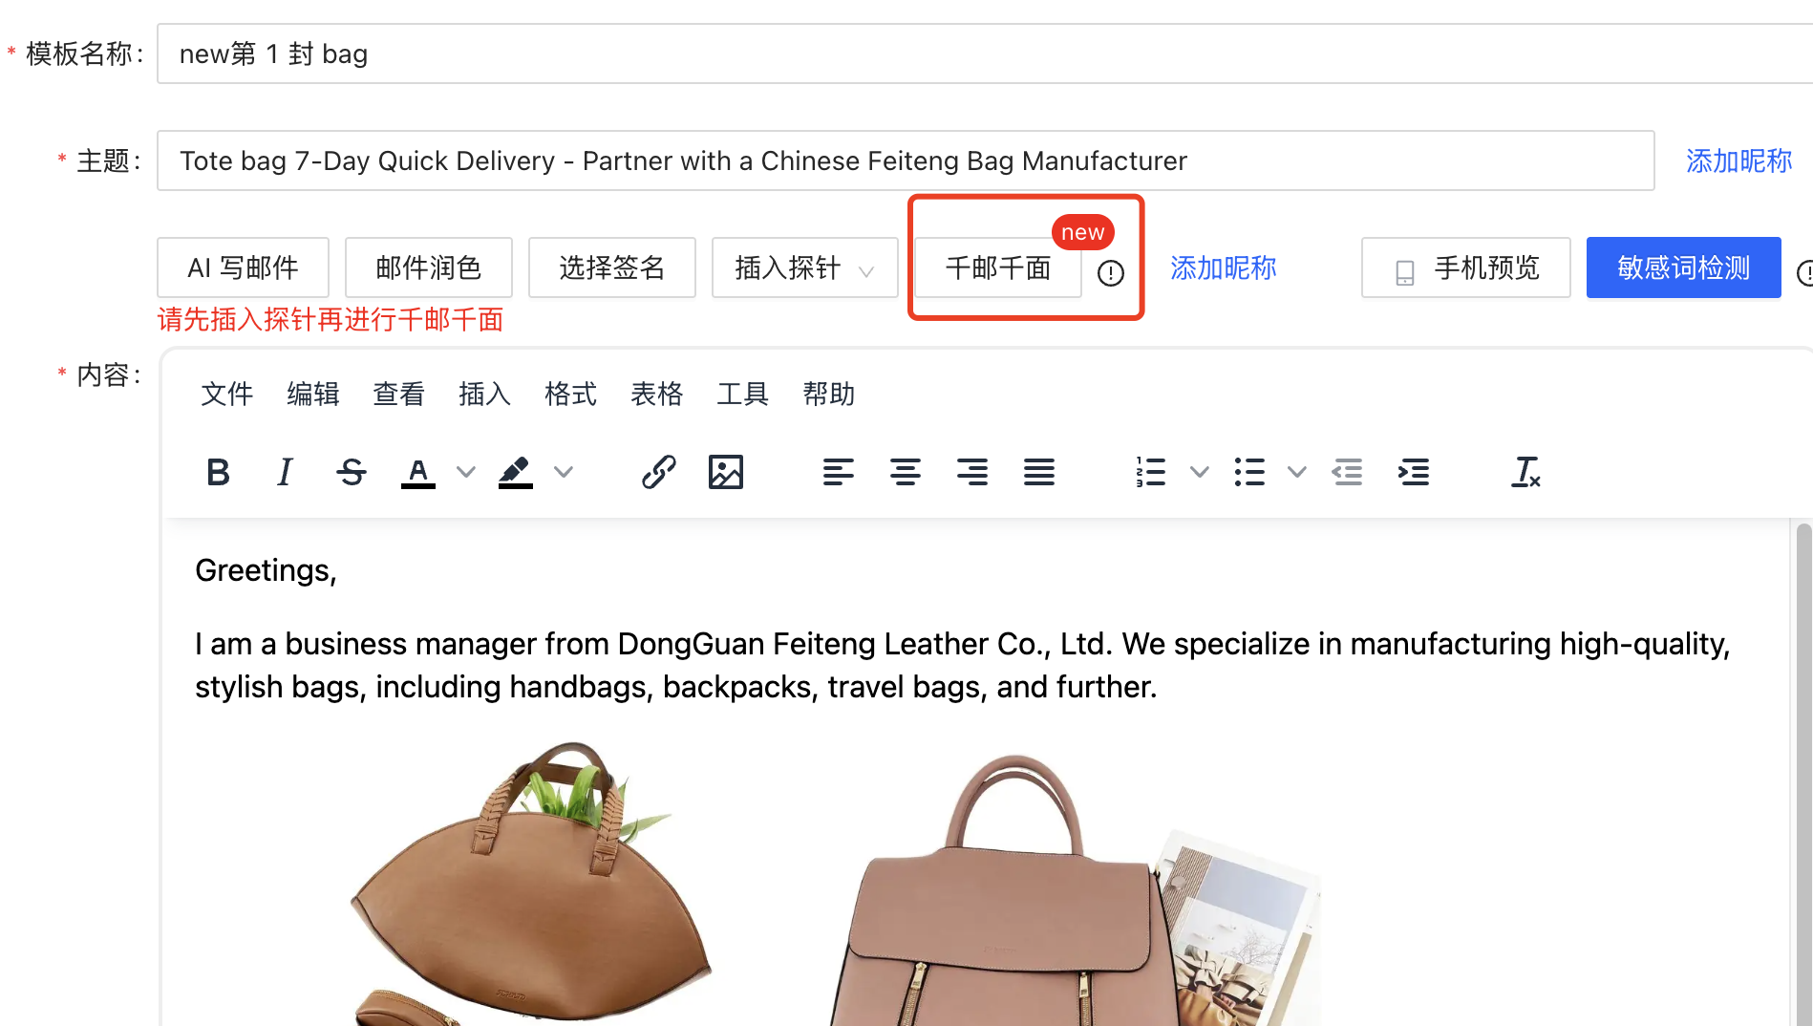Click the 添加昵称 link beside subject
Viewport: 1813px width, 1026px height.
coord(1738,160)
